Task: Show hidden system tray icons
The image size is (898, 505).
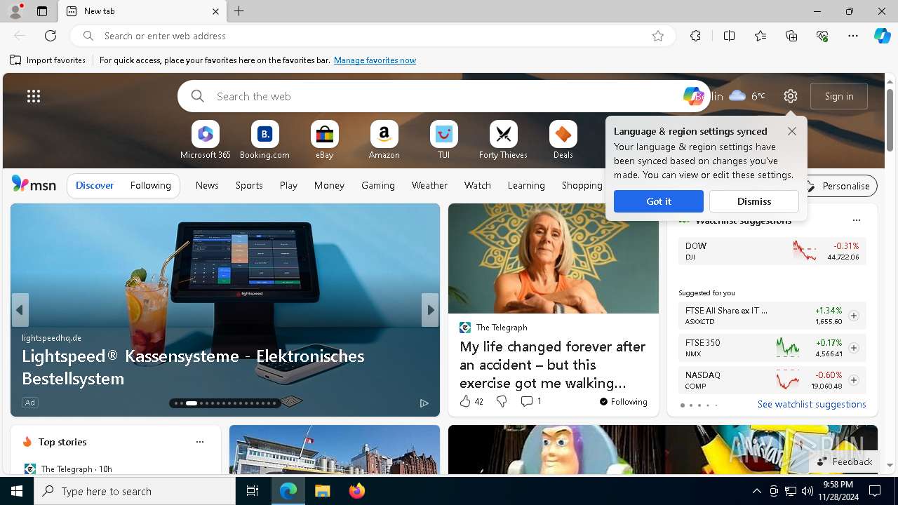Action: (x=756, y=491)
